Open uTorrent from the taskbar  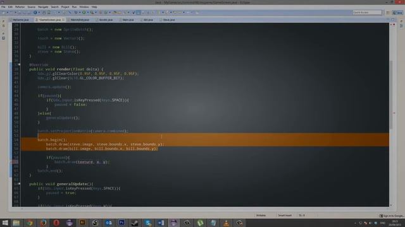point(200,223)
